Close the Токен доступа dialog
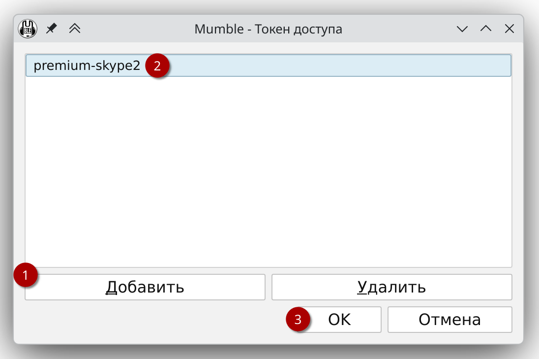Screen dimensions: 539x359 coord(509,29)
